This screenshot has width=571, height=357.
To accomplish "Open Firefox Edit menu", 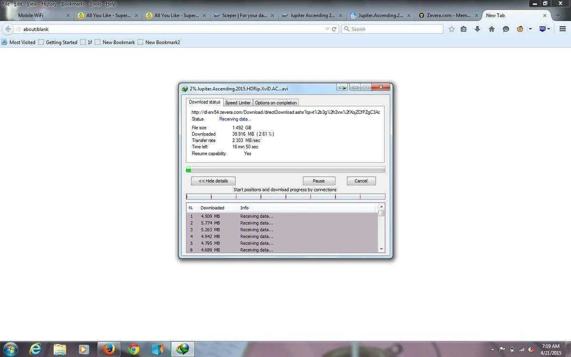I will (18, 4).
